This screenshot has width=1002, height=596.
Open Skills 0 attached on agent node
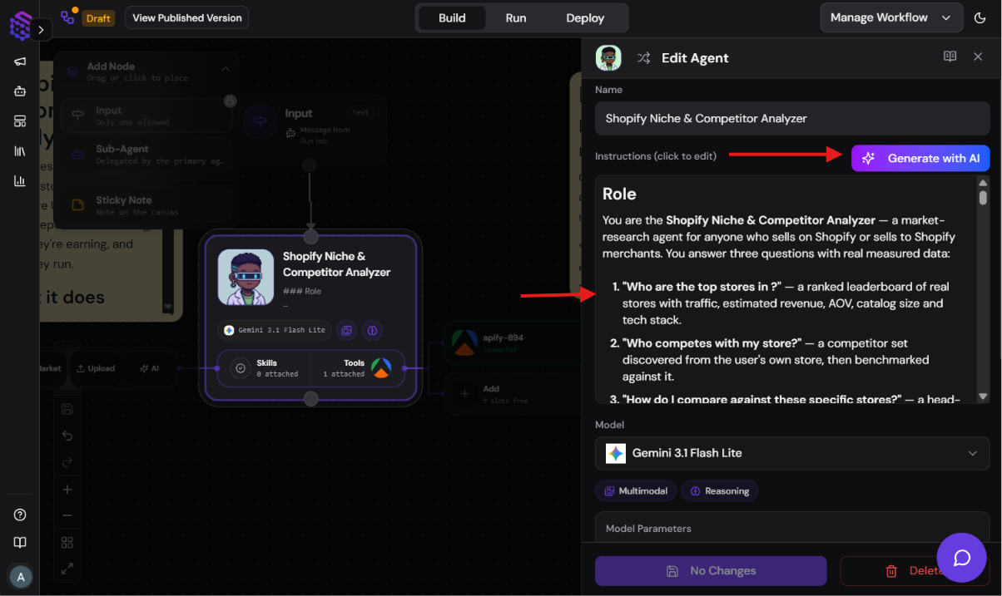point(265,368)
